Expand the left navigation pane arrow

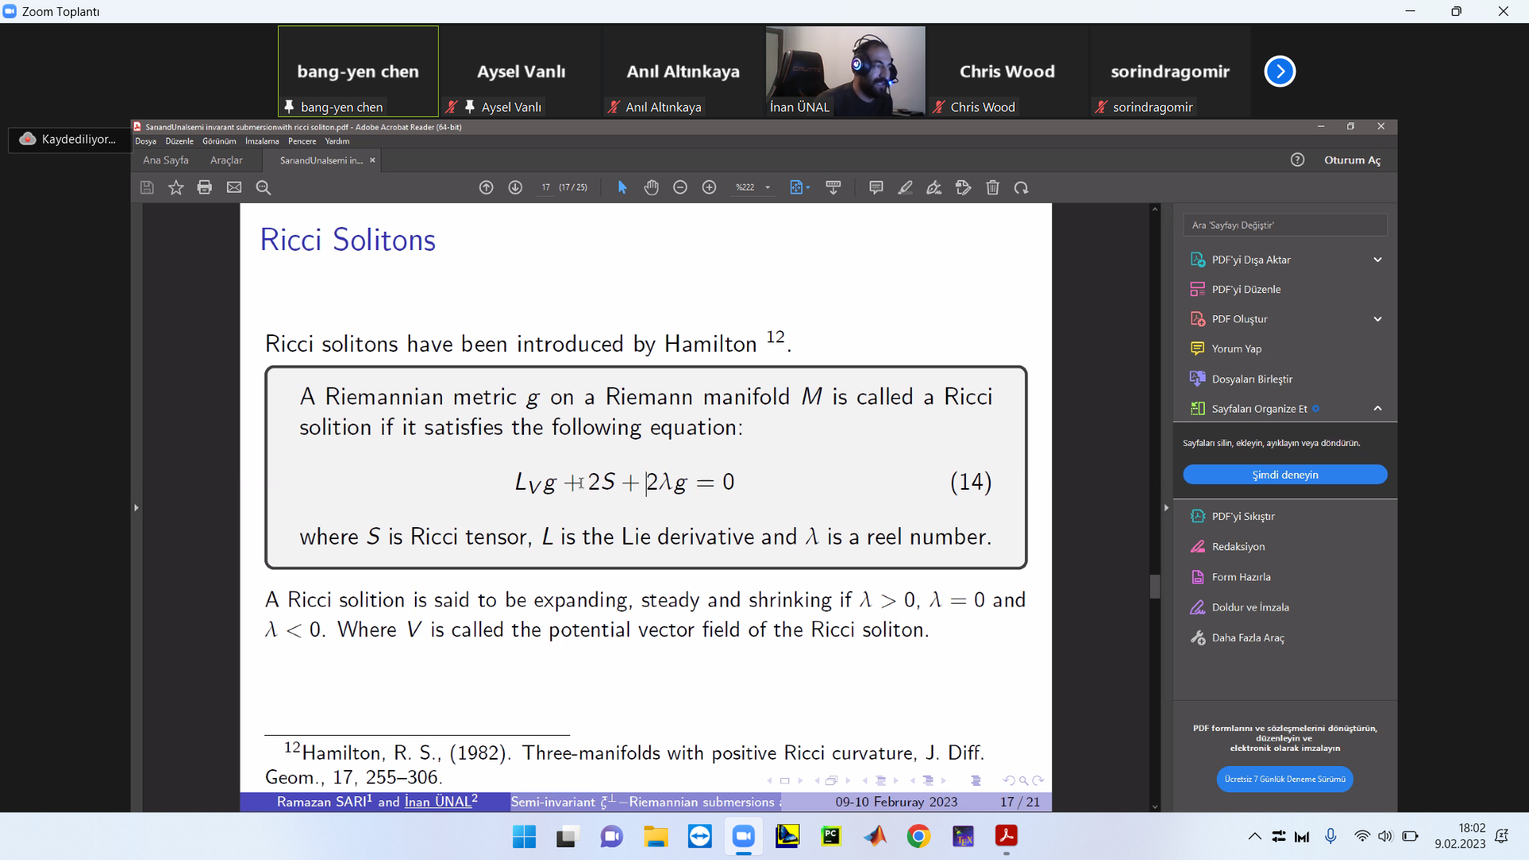(136, 507)
